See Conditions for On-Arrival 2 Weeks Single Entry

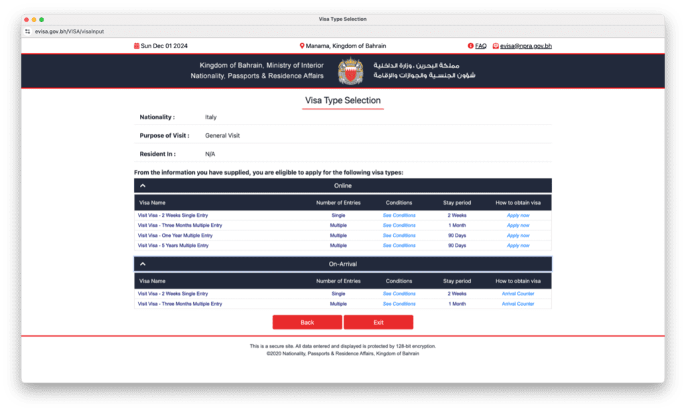tap(399, 294)
